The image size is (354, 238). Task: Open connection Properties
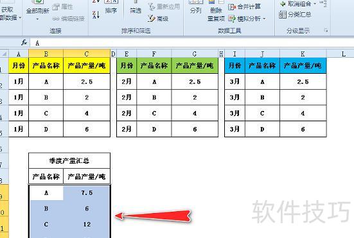[x=63, y=7]
